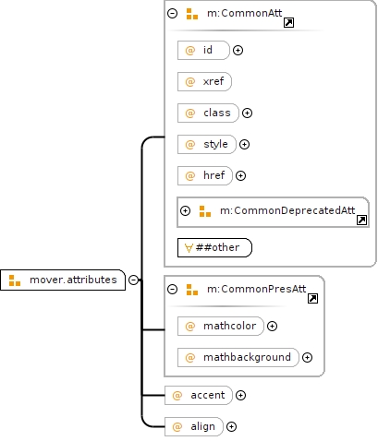The width and height of the screenshot is (378, 441).
Task: Click the mover.attributes group icon
Action: click(15, 280)
